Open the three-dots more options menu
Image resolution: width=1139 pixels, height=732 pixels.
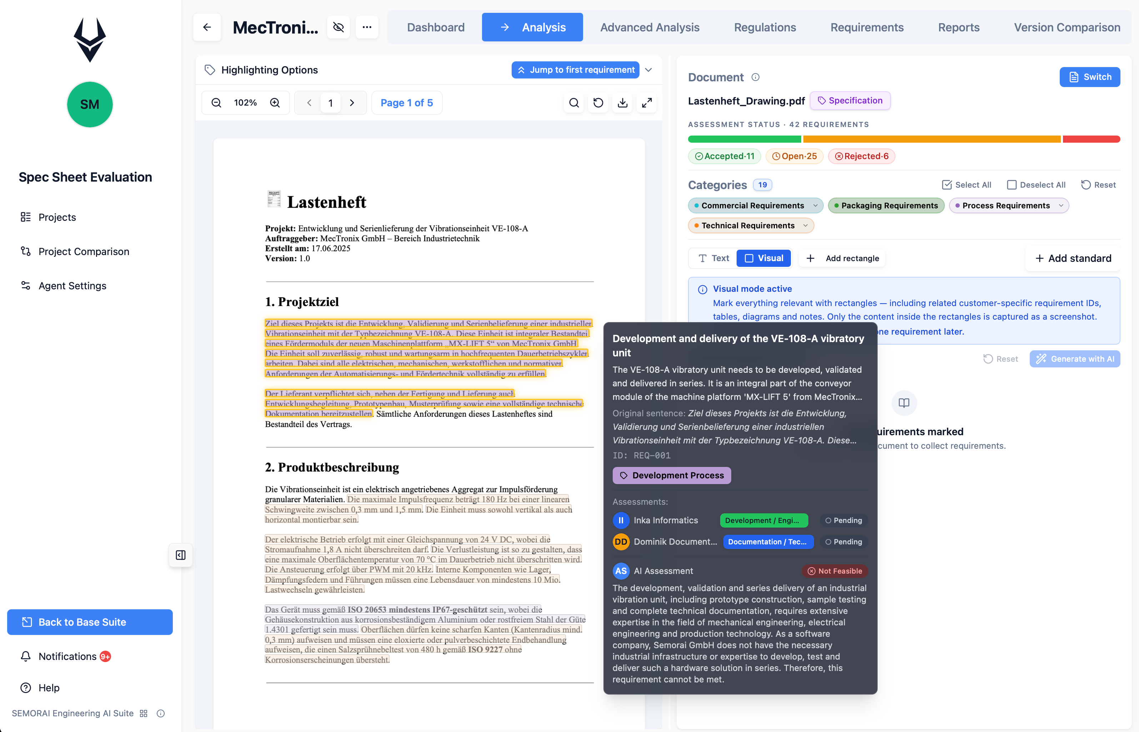pos(367,27)
